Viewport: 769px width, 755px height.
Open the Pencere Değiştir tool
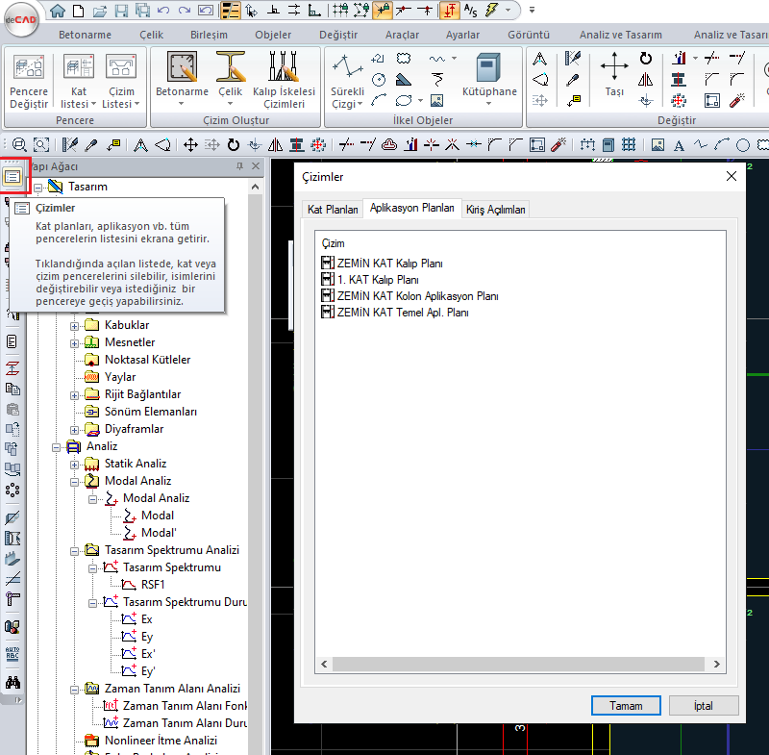(29, 81)
